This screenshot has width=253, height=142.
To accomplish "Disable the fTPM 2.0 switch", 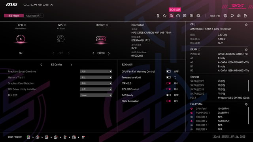I will click(168, 83).
